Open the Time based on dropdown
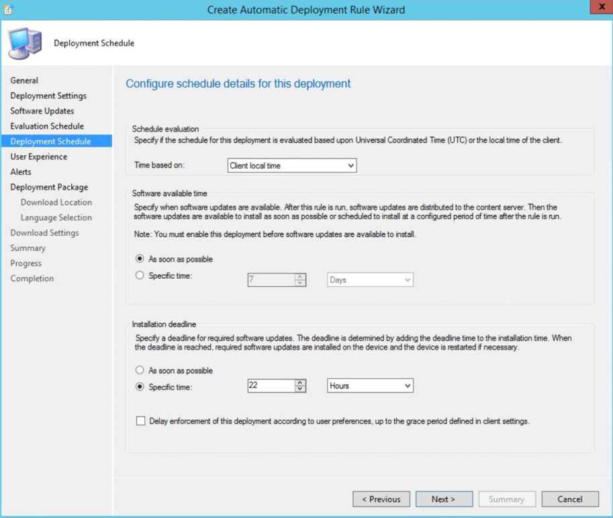This screenshot has width=613, height=518. pyautogui.click(x=292, y=165)
